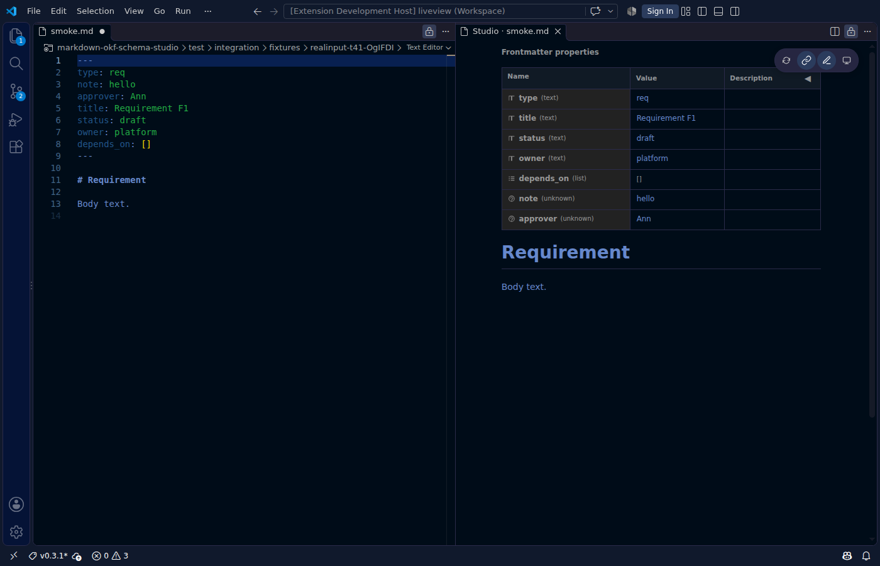Open the Copilot status icon
Screen dimensions: 880x566
(x=847, y=556)
